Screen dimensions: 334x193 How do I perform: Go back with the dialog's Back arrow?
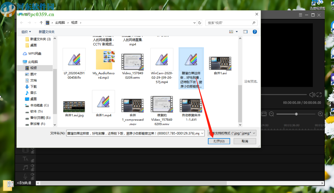[x=22, y=23]
